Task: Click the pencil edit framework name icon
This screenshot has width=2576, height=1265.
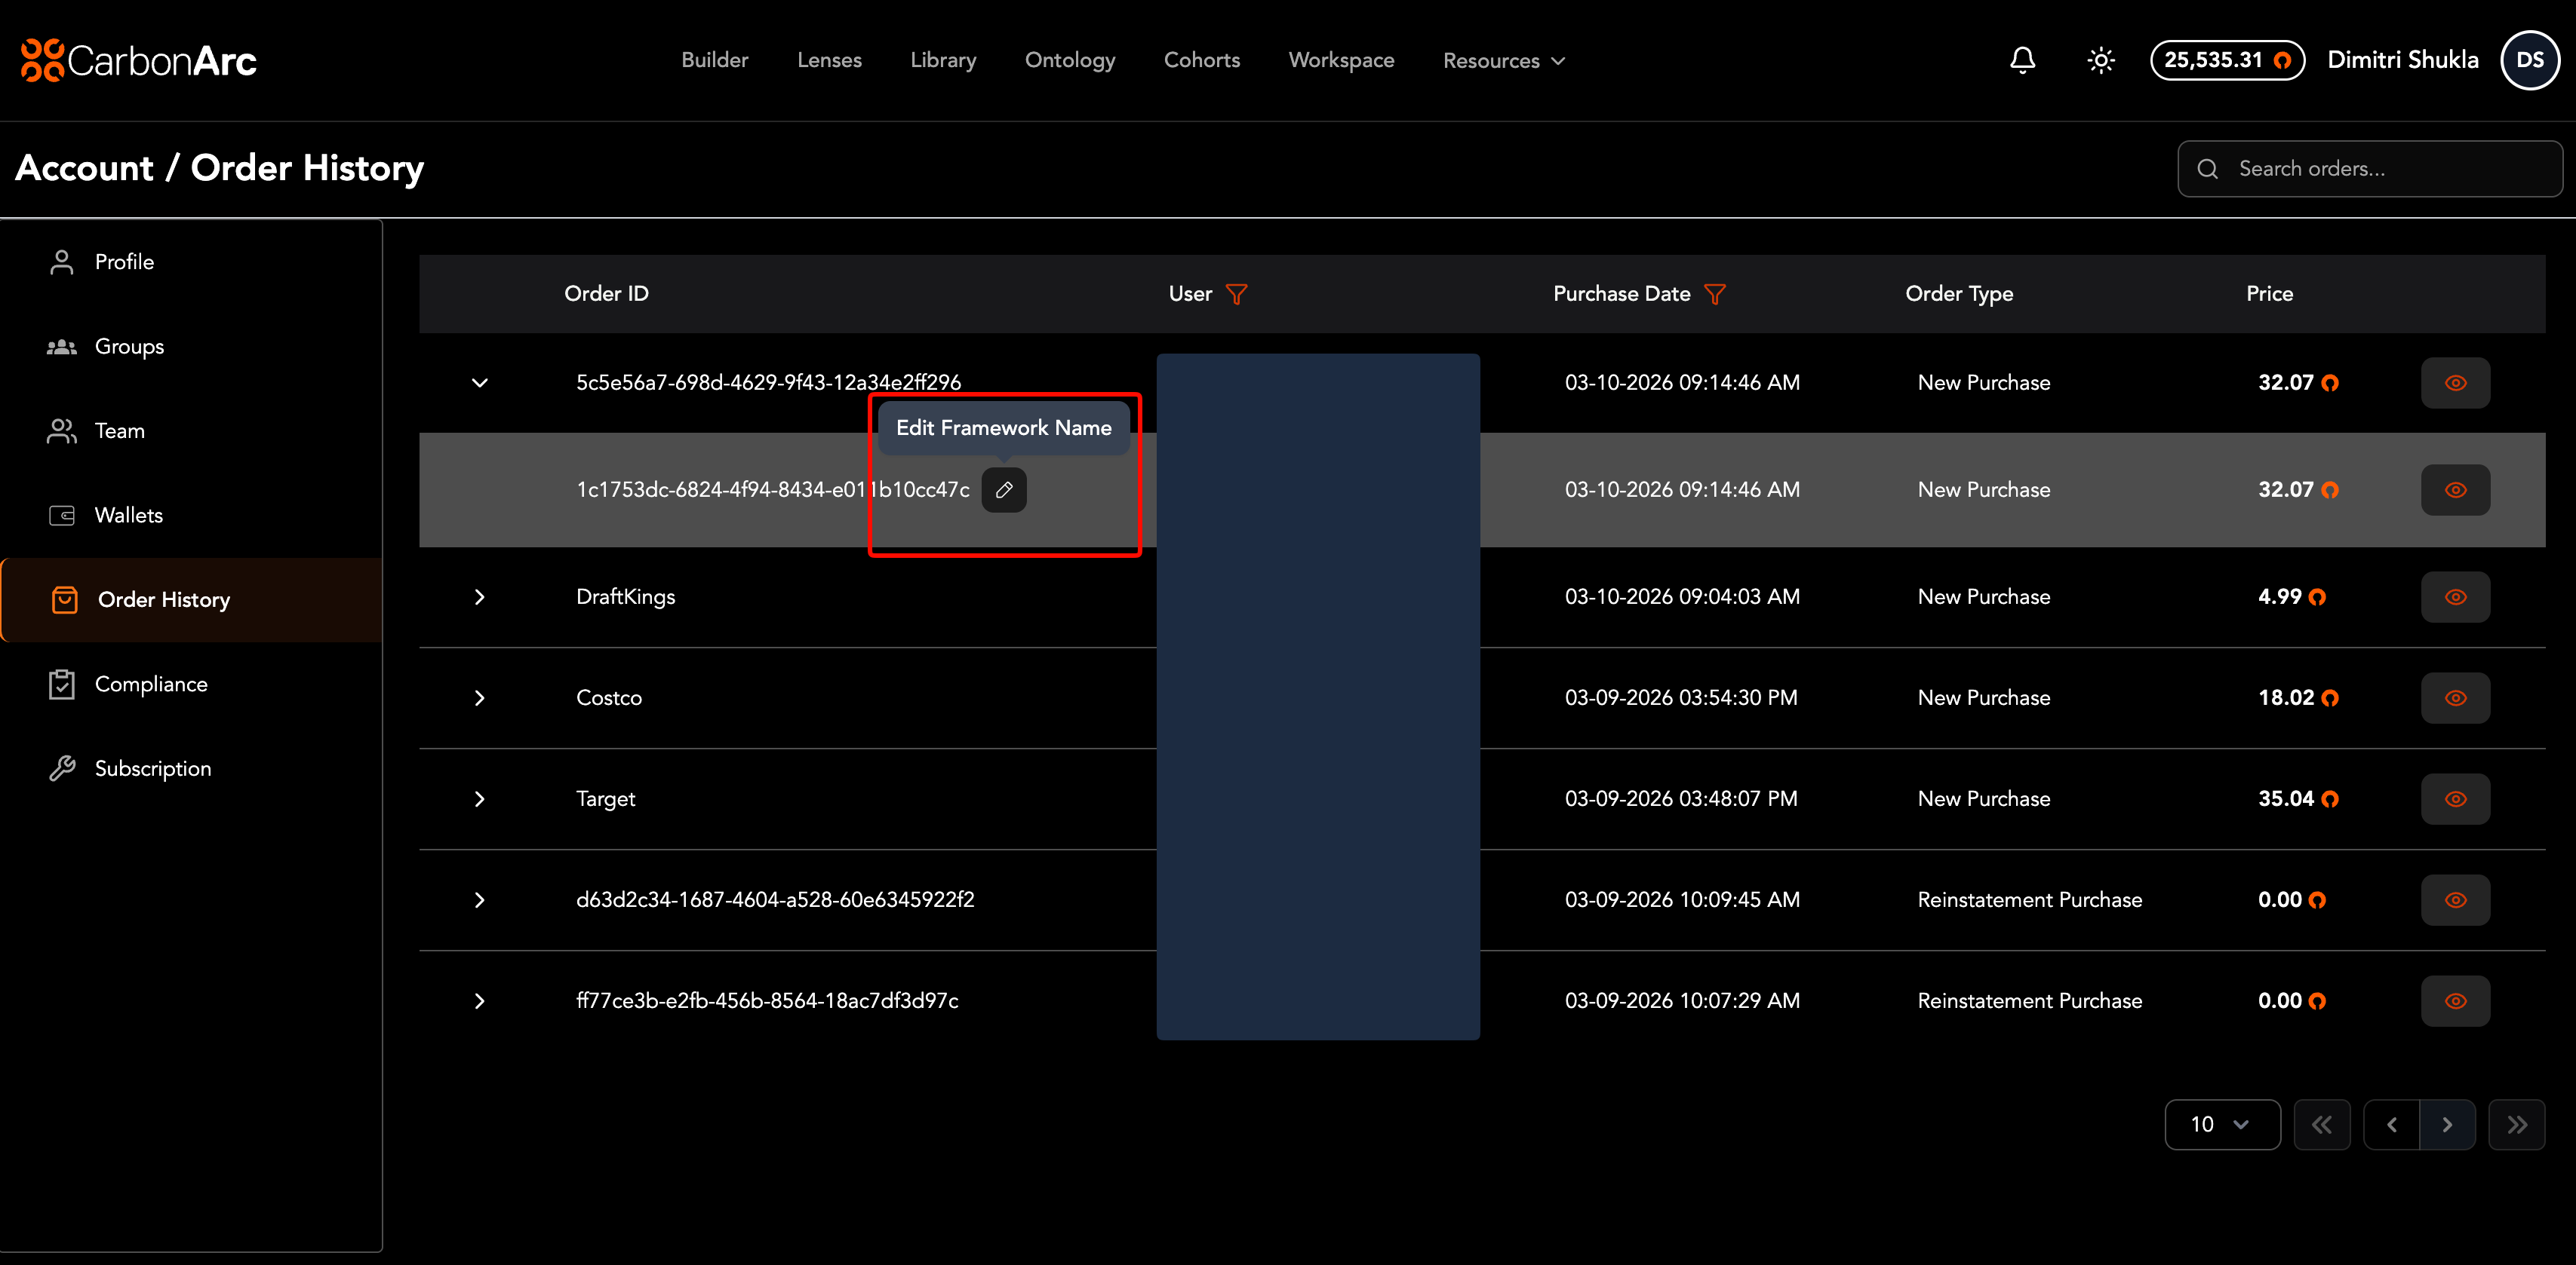Action: pyautogui.click(x=1003, y=489)
